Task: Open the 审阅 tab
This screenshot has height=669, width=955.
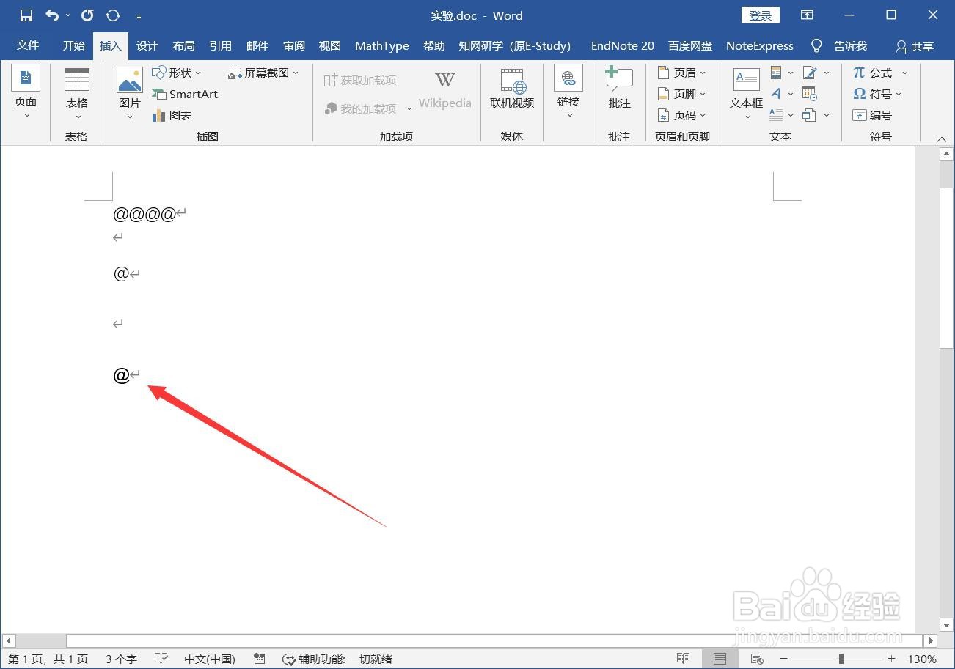Action: click(294, 45)
